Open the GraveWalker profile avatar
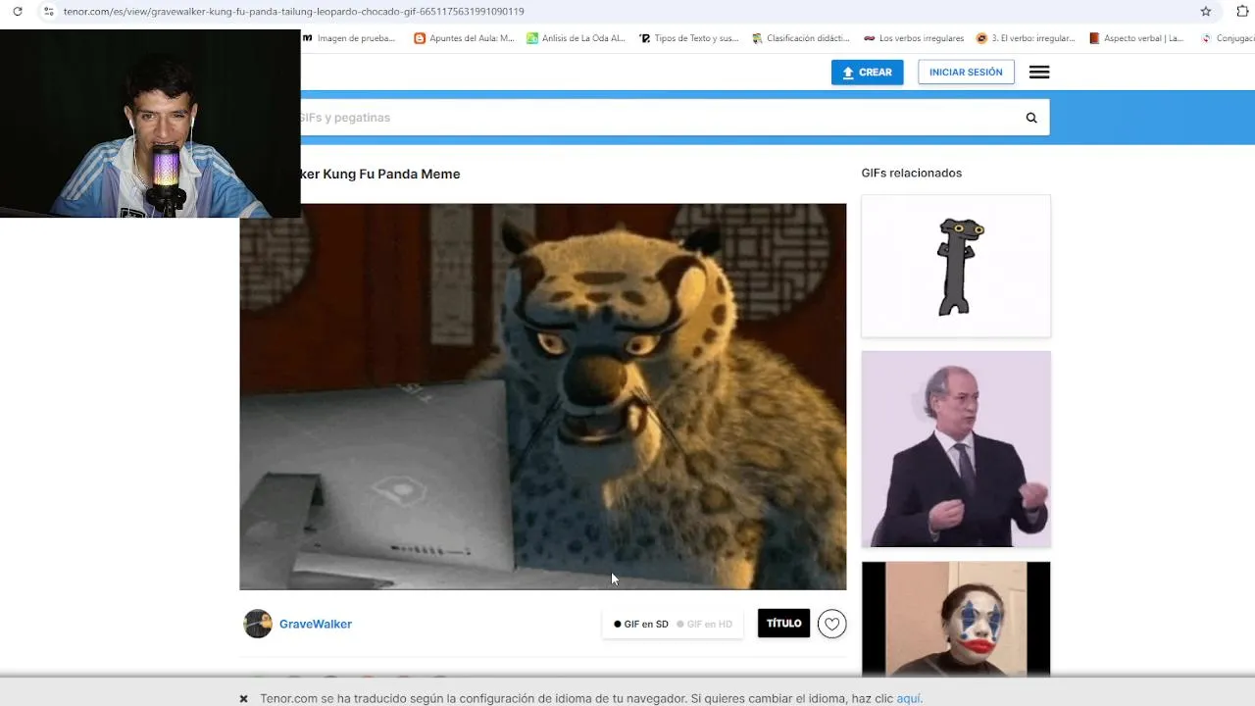The image size is (1255, 706). pyautogui.click(x=258, y=624)
